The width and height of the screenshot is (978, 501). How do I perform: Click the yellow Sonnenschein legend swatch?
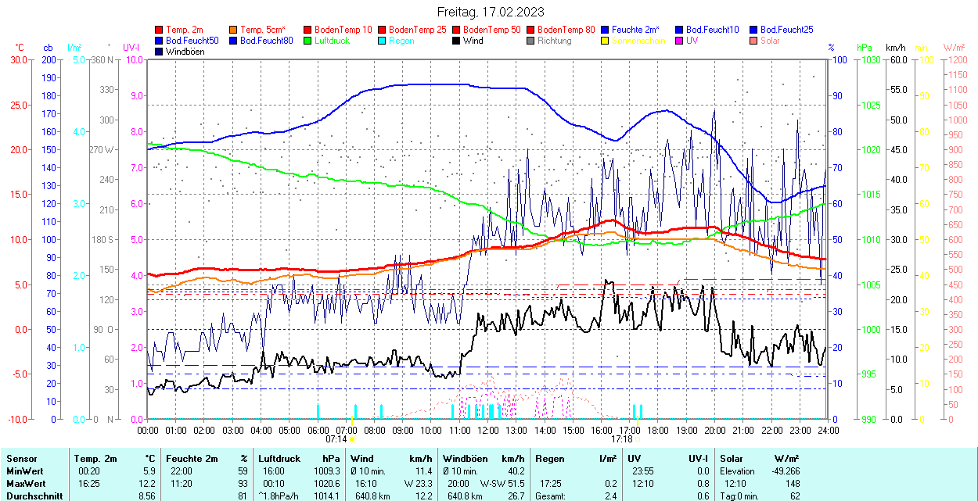click(x=605, y=40)
